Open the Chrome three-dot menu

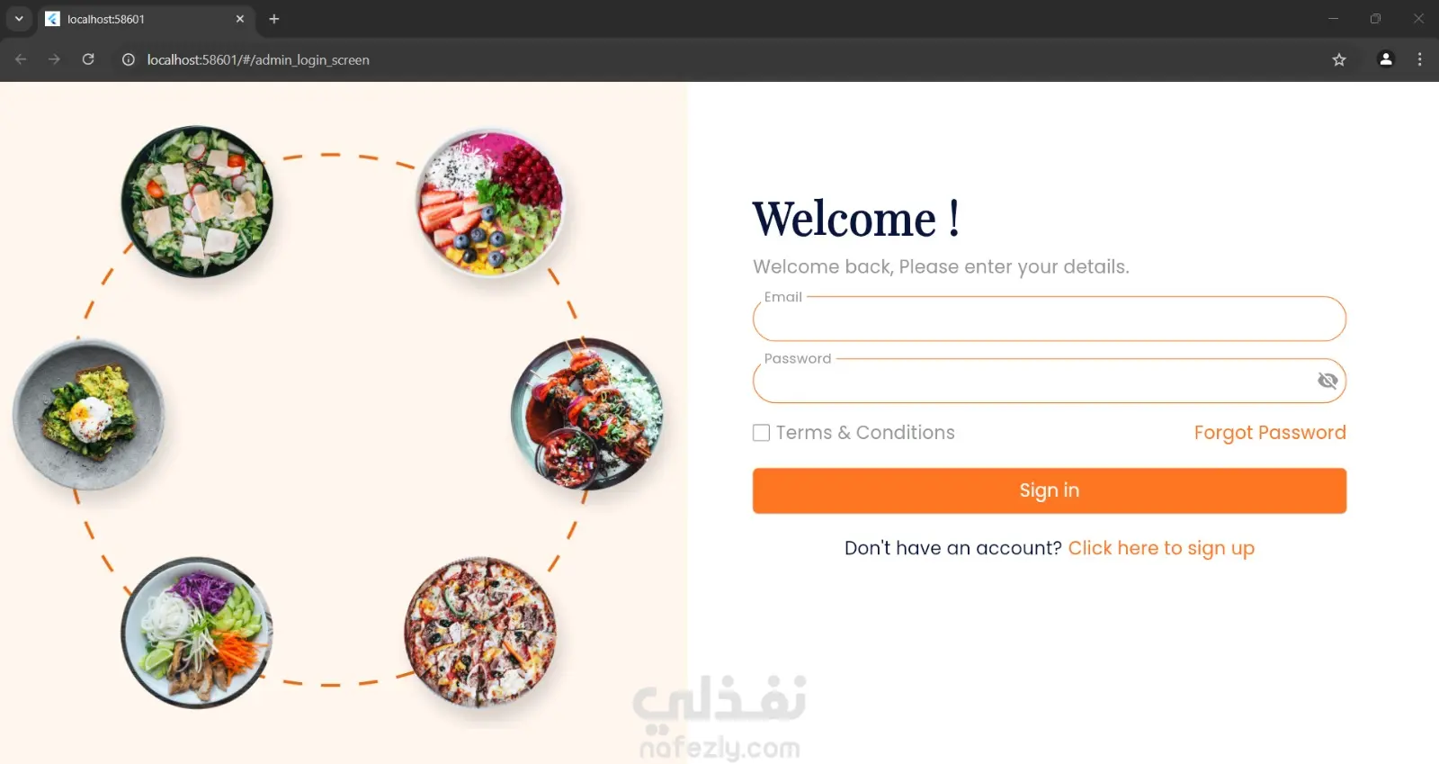[1420, 59]
